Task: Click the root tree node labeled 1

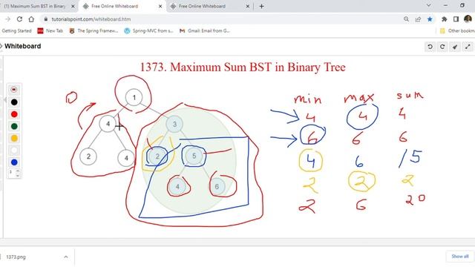Action: (134, 97)
